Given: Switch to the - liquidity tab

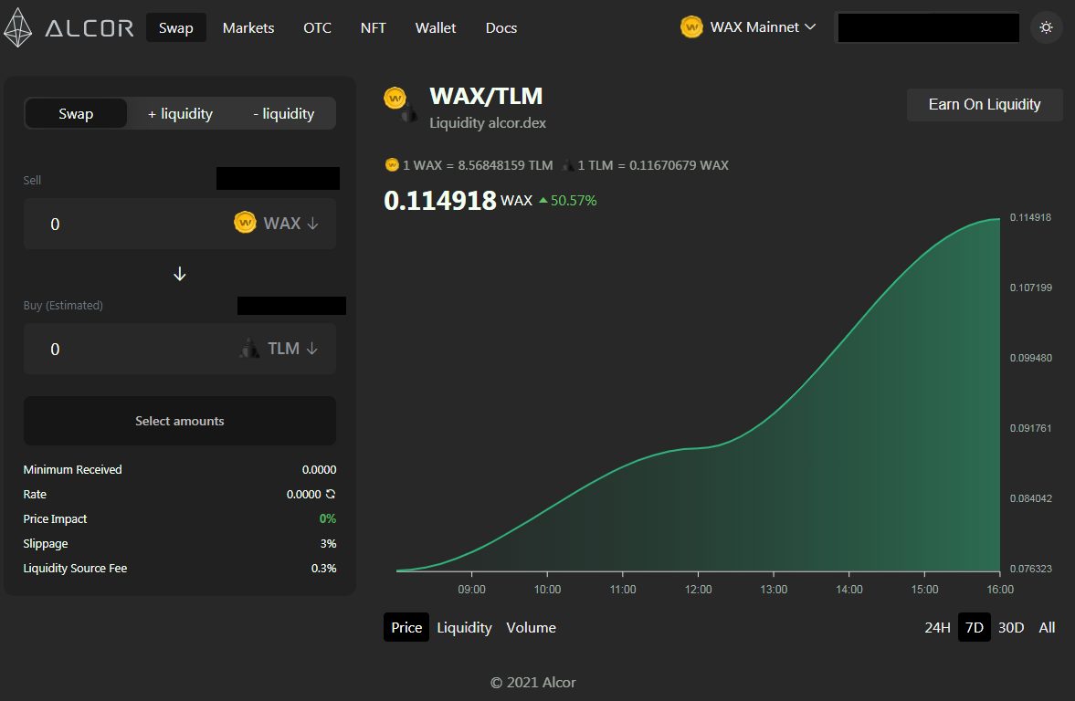Looking at the screenshot, I should coord(284,114).
